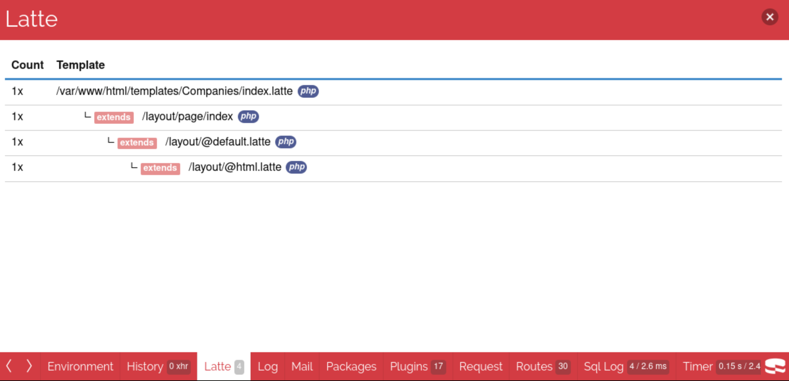Click the /var/www/html/templates/Companies/index.latte path
This screenshot has width=789, height=381.
[x=174, y=91]
